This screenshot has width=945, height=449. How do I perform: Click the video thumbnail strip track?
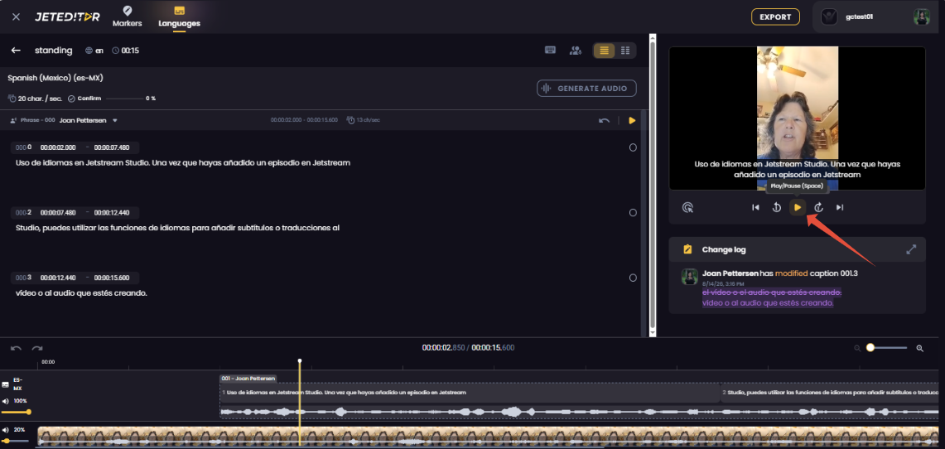(488, 437)
